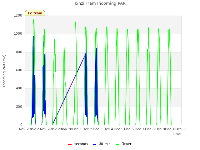Select the chart title Tonzi Tram Incoming PAR
Screen dimensions: 200x150
(100, 3)
